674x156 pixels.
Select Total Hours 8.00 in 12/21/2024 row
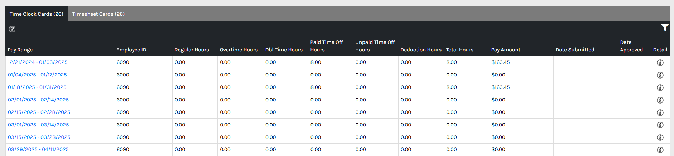[452, 62]
